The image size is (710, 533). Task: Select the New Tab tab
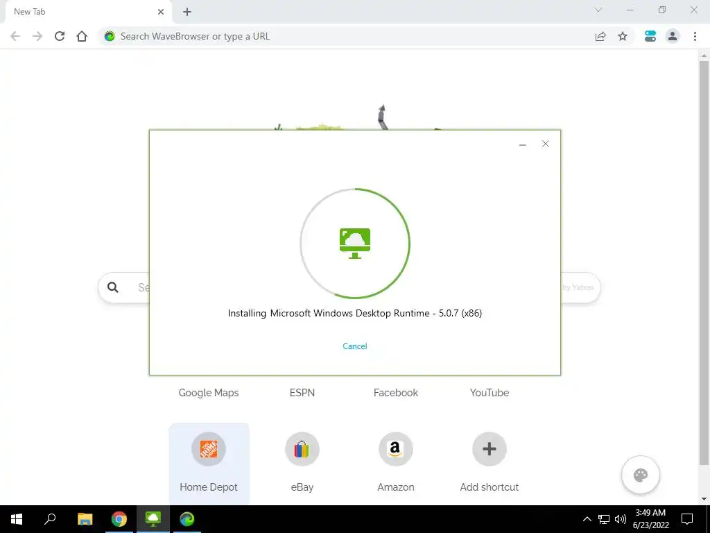88,12
